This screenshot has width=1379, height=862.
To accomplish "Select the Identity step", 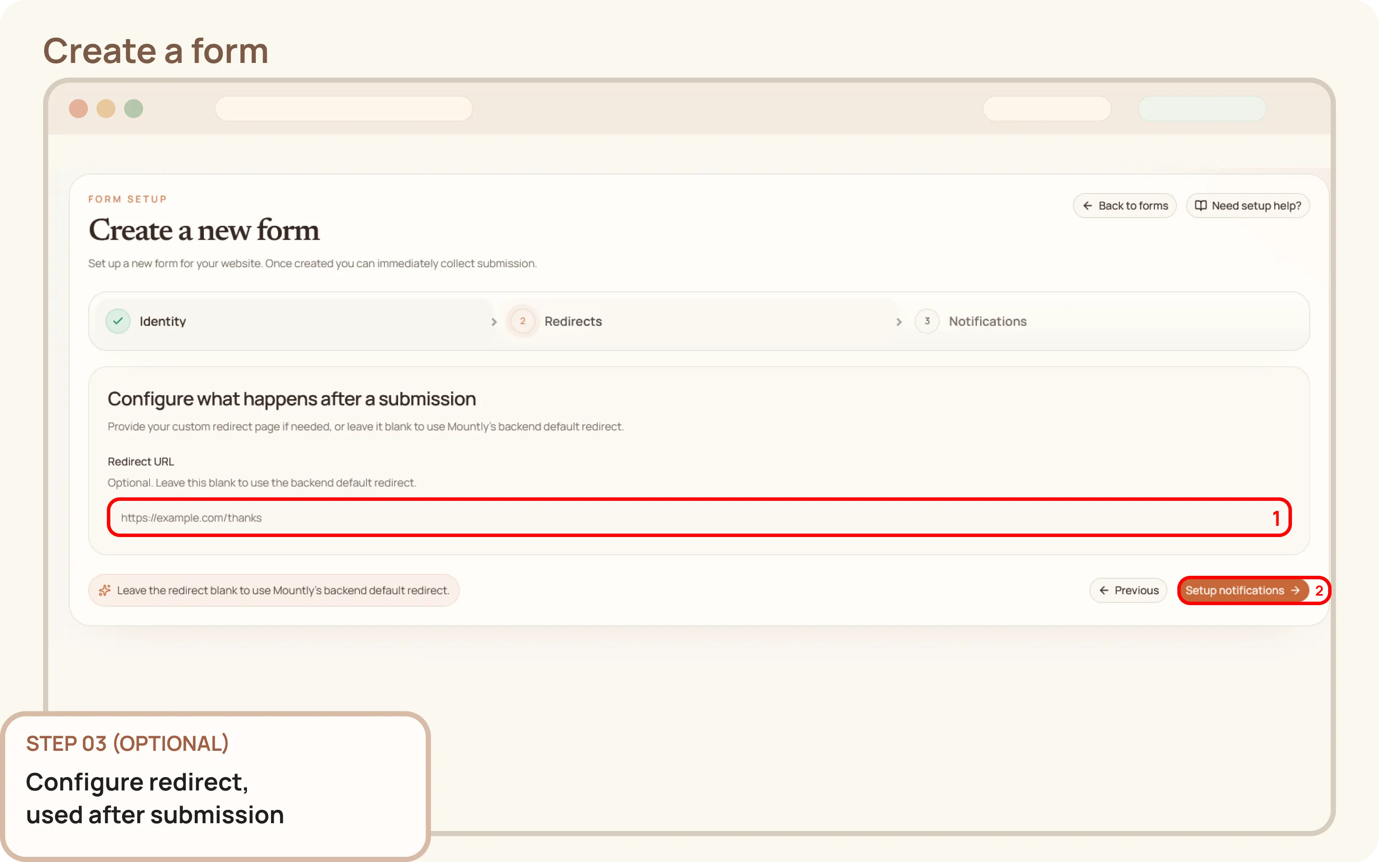I will [163, 321].
